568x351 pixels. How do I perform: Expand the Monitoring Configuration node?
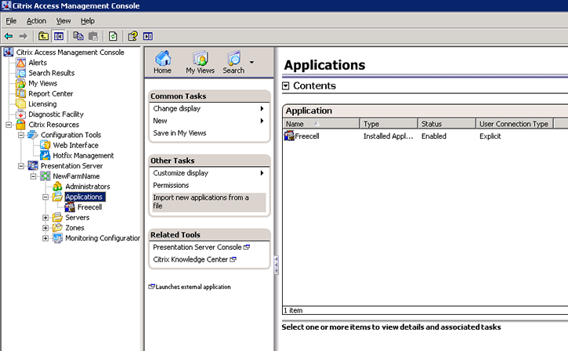pos(45,238)
